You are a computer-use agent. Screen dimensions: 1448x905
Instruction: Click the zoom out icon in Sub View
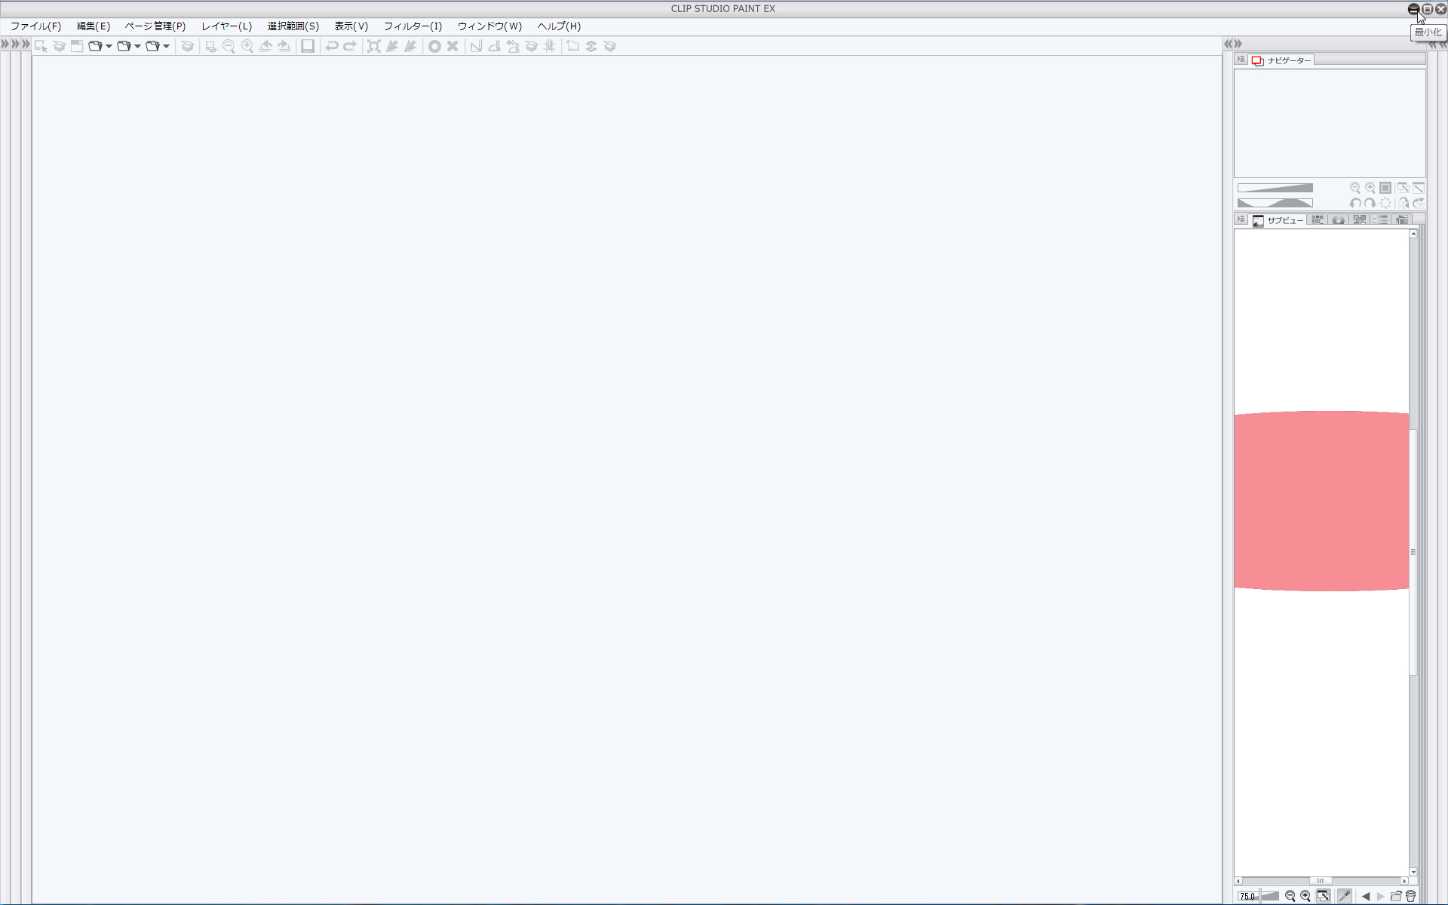(1290, 896)
